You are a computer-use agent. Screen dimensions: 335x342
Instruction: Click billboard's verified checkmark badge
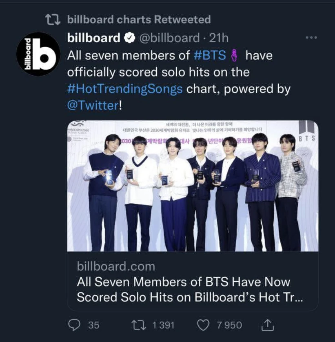coord(130,38)
